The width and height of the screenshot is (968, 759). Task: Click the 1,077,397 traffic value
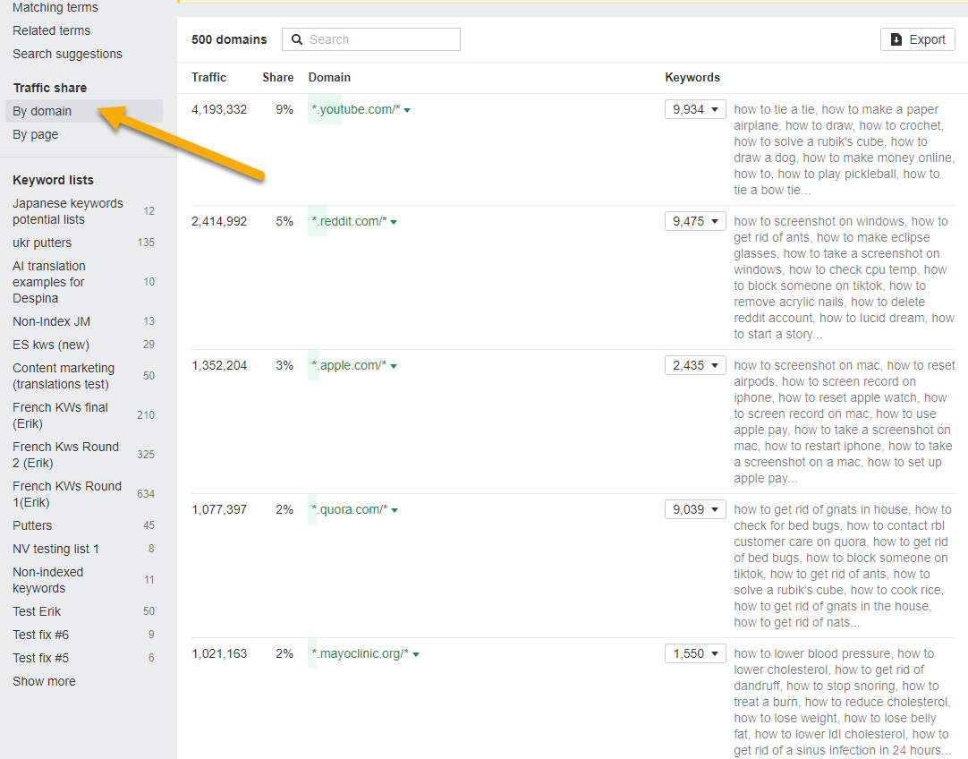219,509
